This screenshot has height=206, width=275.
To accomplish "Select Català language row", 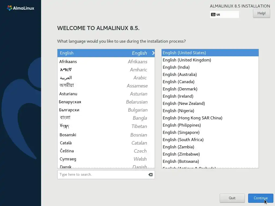I will (x=106, y=143).
